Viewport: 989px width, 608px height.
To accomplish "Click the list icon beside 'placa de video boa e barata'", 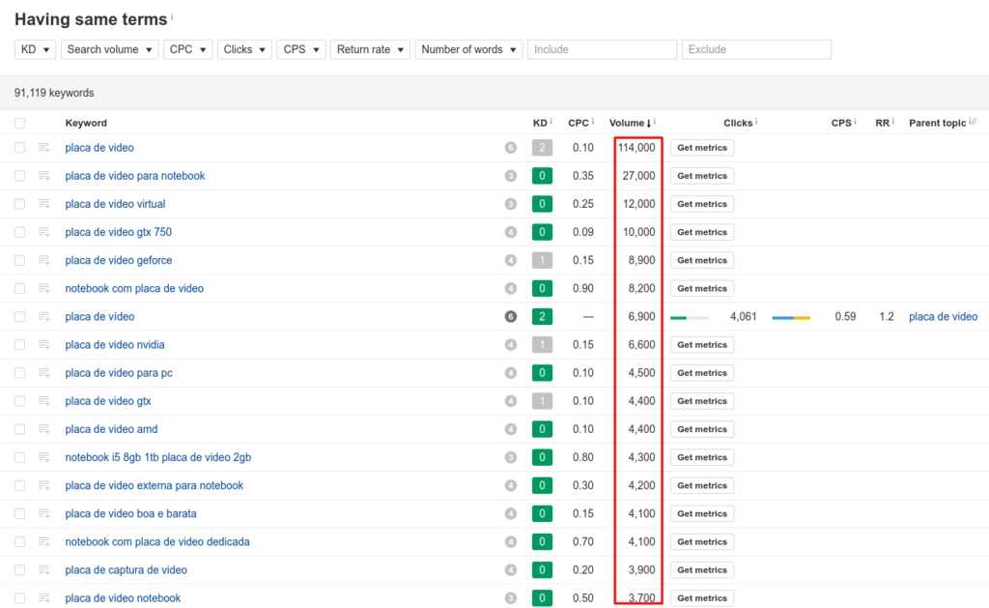I will tap(44, 514).
